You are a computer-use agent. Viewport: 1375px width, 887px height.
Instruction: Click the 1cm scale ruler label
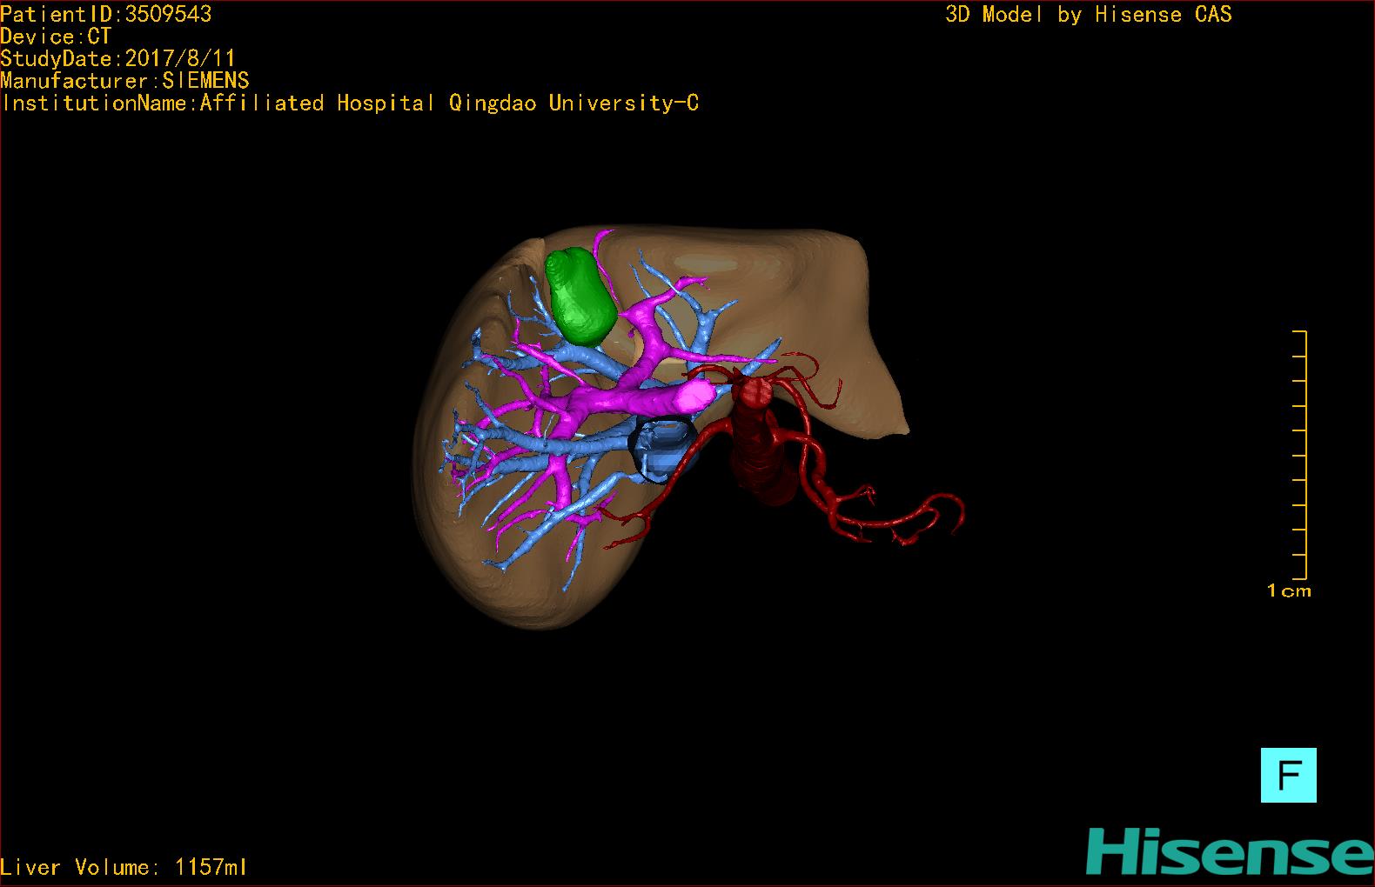point(1289,591)
